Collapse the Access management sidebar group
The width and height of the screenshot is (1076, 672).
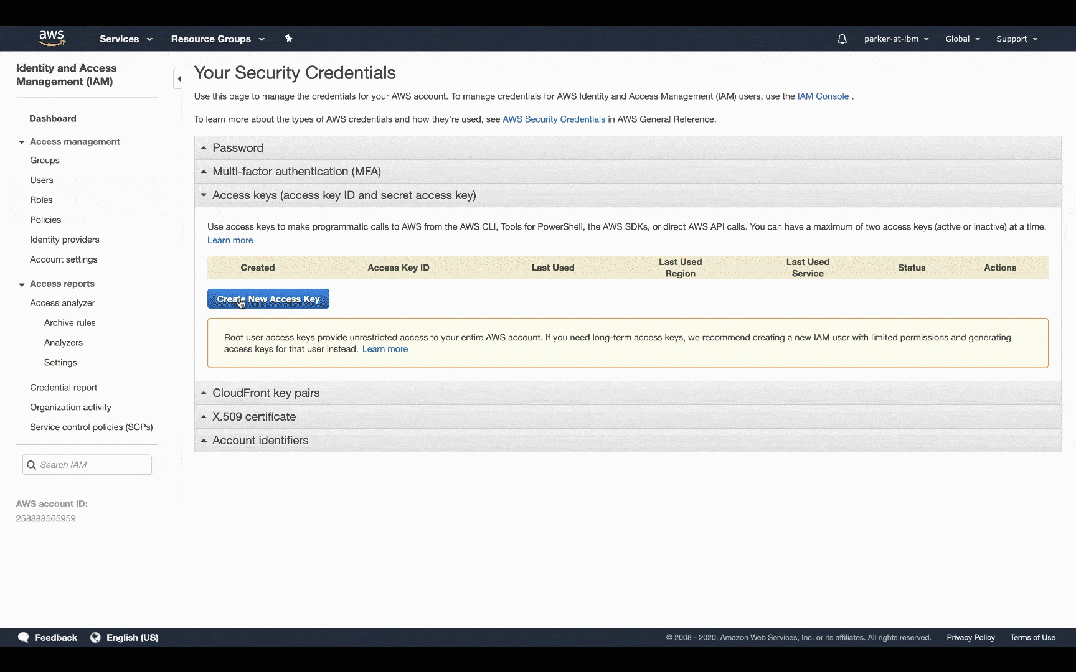pyautogui.click(x=22, y=142)
